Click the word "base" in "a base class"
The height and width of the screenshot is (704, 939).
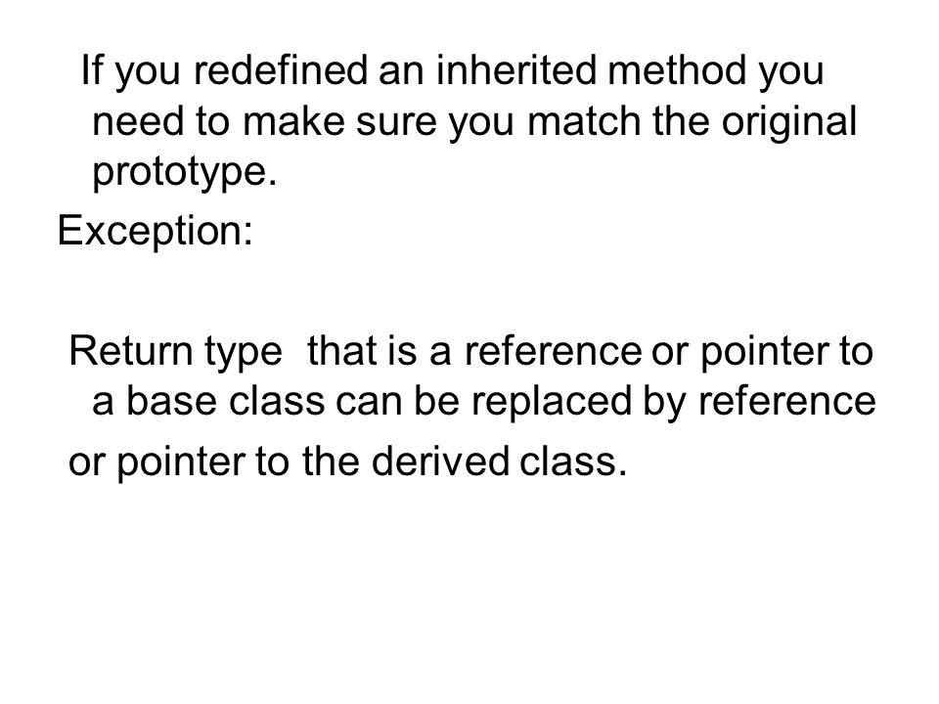coord(170,401)
